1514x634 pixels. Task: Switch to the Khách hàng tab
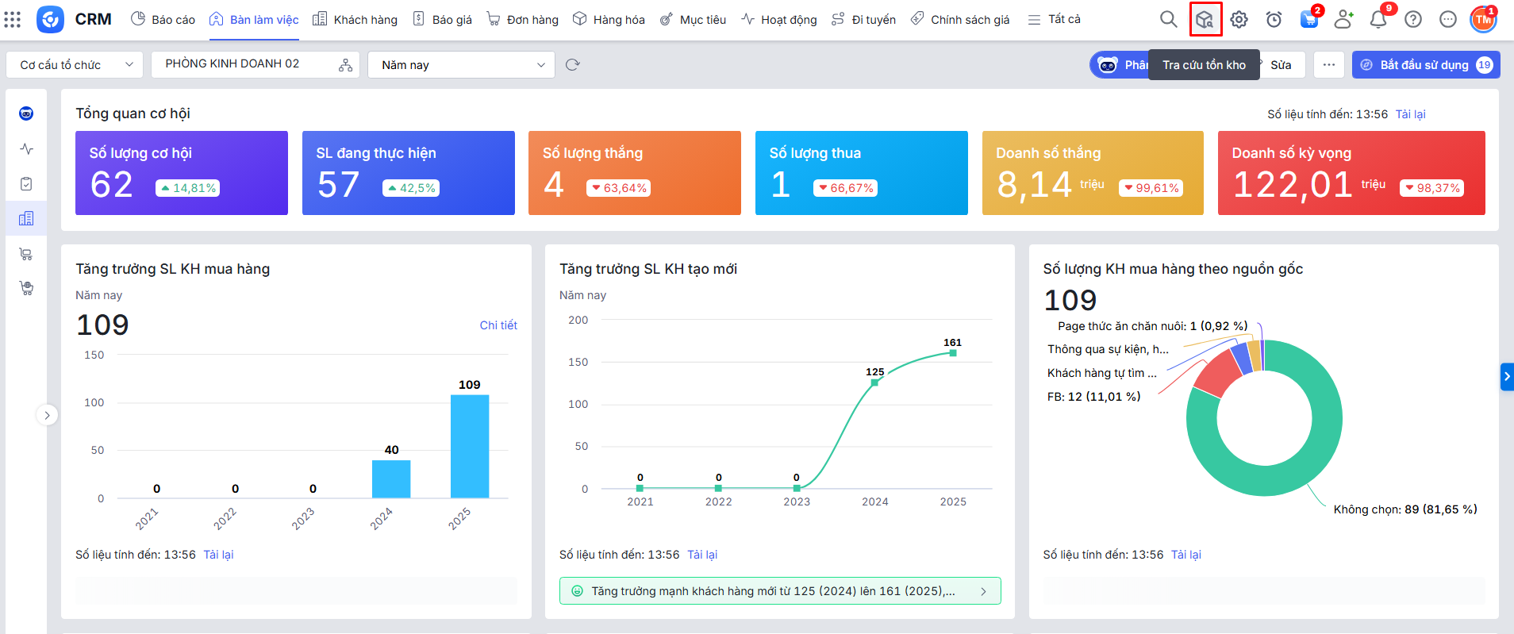click(x=355, y=20)
